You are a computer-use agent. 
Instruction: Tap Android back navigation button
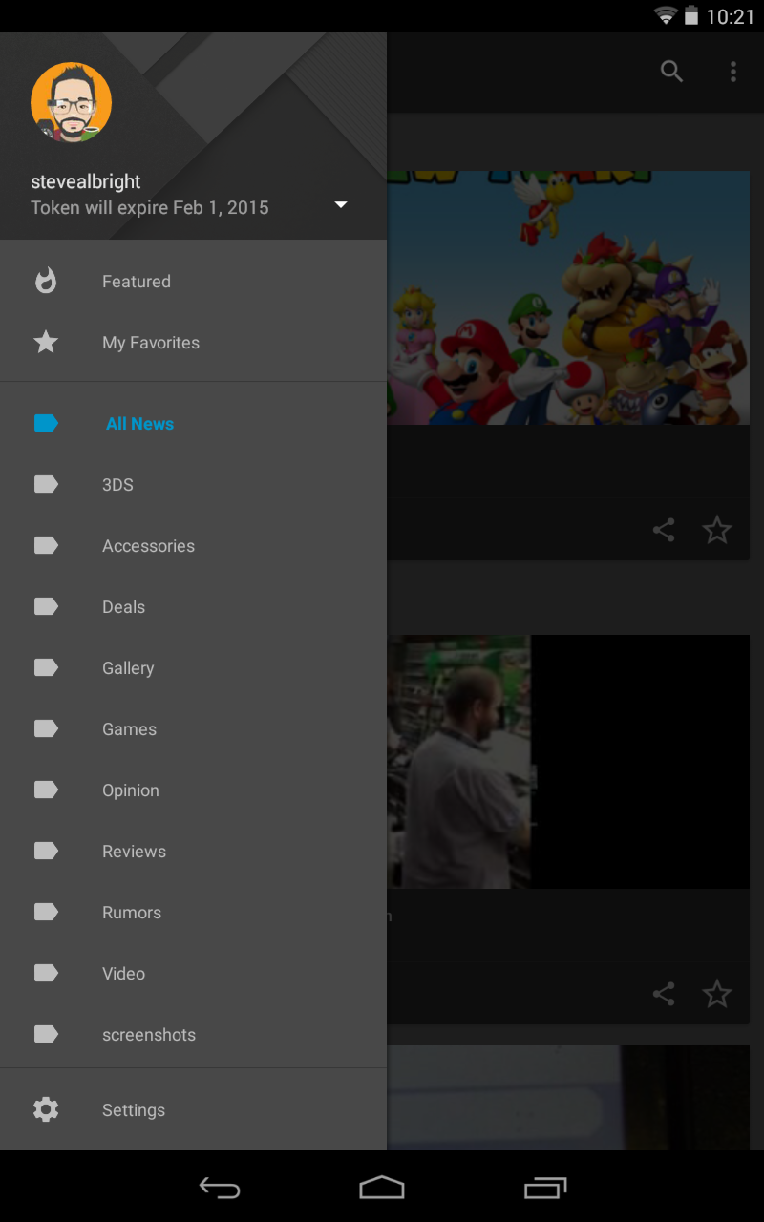coord(220,1188)
